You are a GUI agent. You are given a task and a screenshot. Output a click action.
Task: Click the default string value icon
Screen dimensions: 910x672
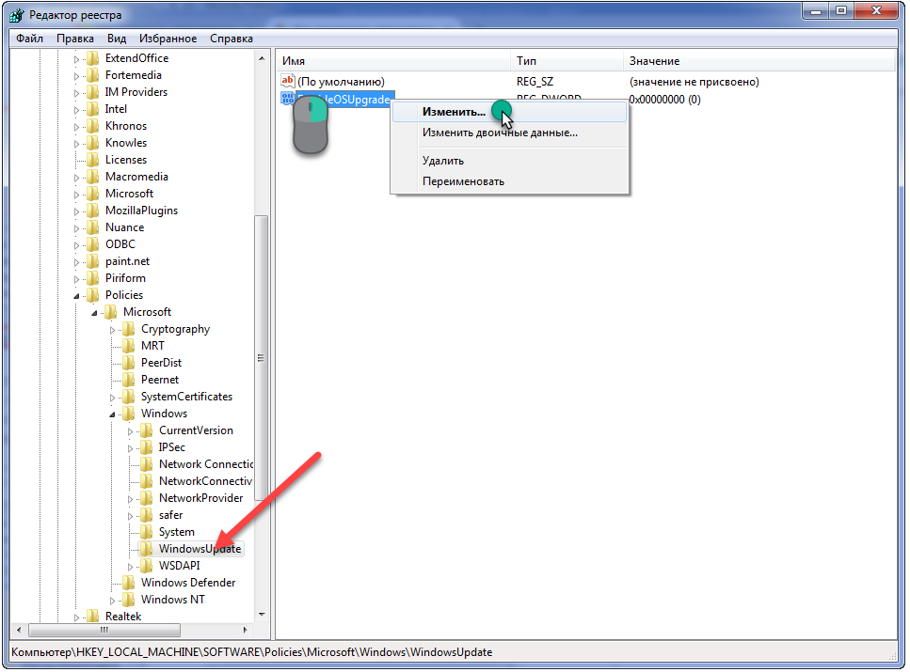[288, 82]
